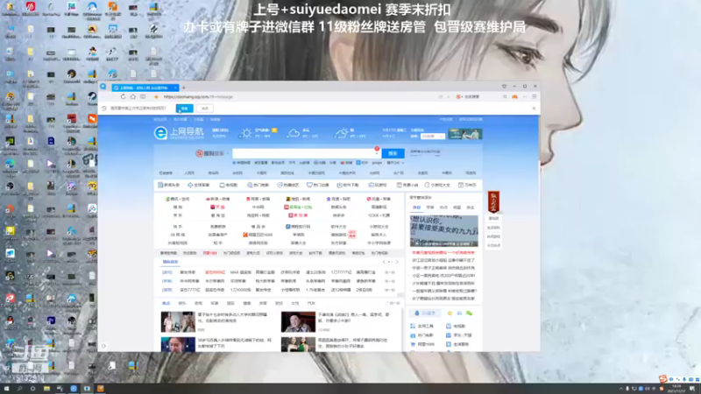Click the yellow star icon beside QQ login

450,313
